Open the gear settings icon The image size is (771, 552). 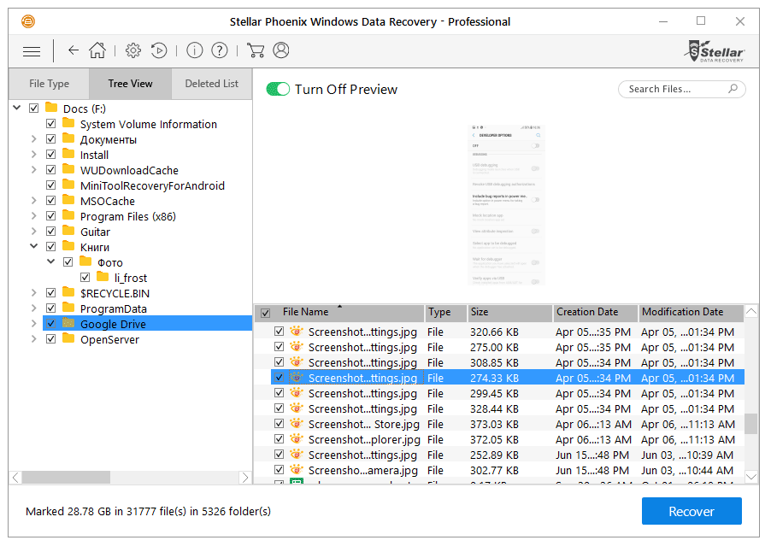click(133, 50)
